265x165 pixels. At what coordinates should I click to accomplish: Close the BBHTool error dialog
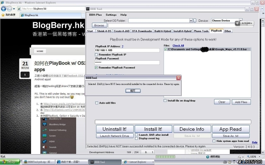click(178, 78)
